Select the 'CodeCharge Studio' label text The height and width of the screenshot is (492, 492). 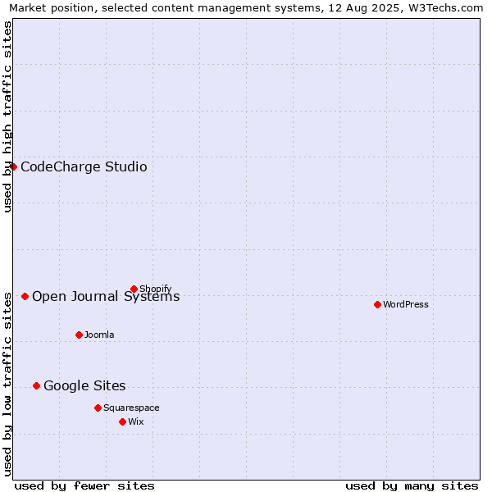(x=84, y=166)
